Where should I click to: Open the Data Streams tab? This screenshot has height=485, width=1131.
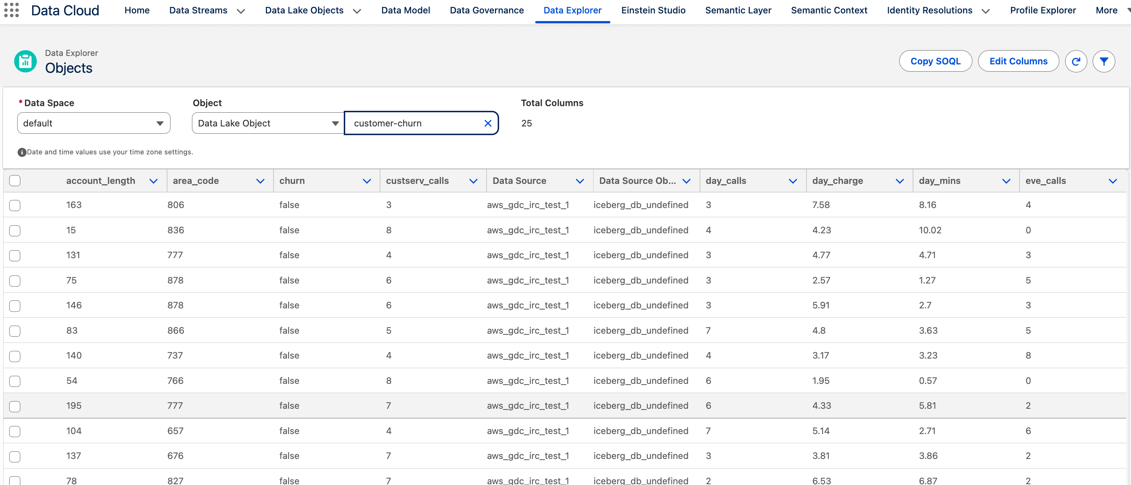point(198,10)
